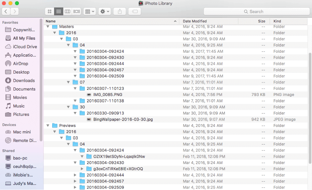The width and height of the screenshot is (312, 190).
Task: Go back with the left arrow button
Action: (x=6, y=12)
